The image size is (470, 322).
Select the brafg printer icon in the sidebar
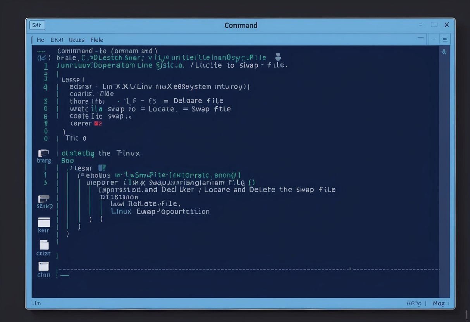(x=43, y=153)
